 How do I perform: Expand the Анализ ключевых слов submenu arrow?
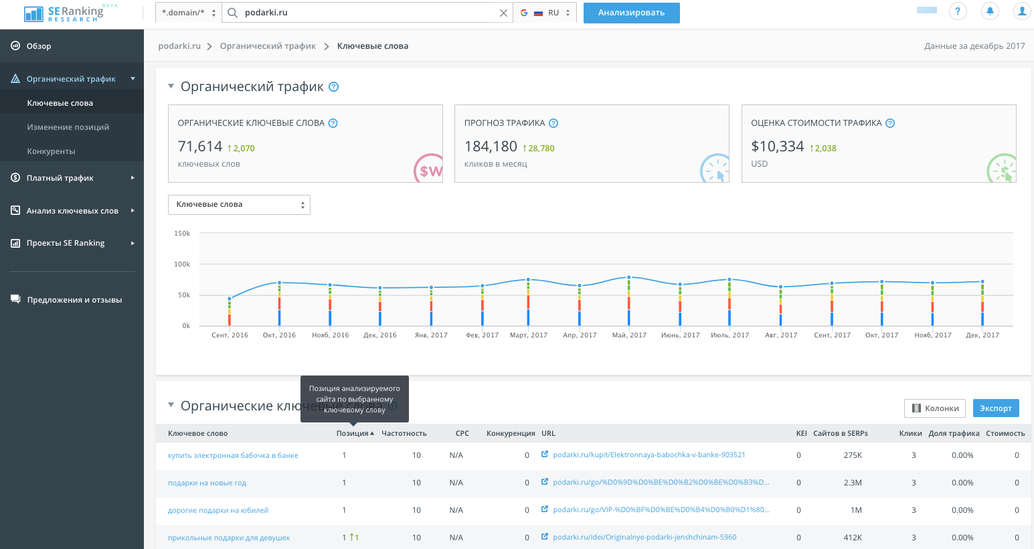coord(133,210)
